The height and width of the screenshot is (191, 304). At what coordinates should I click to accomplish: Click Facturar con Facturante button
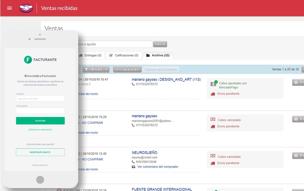click(x=161, y=69)
